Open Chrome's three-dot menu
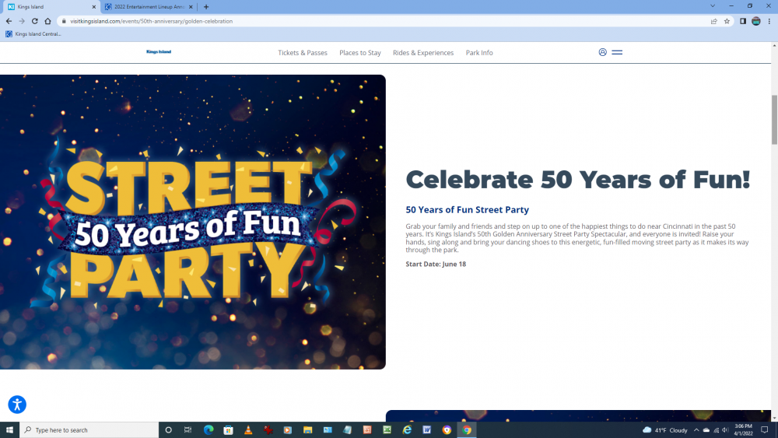Image resolution: width=778 pixels, height=438 pixels. (769, 21)
